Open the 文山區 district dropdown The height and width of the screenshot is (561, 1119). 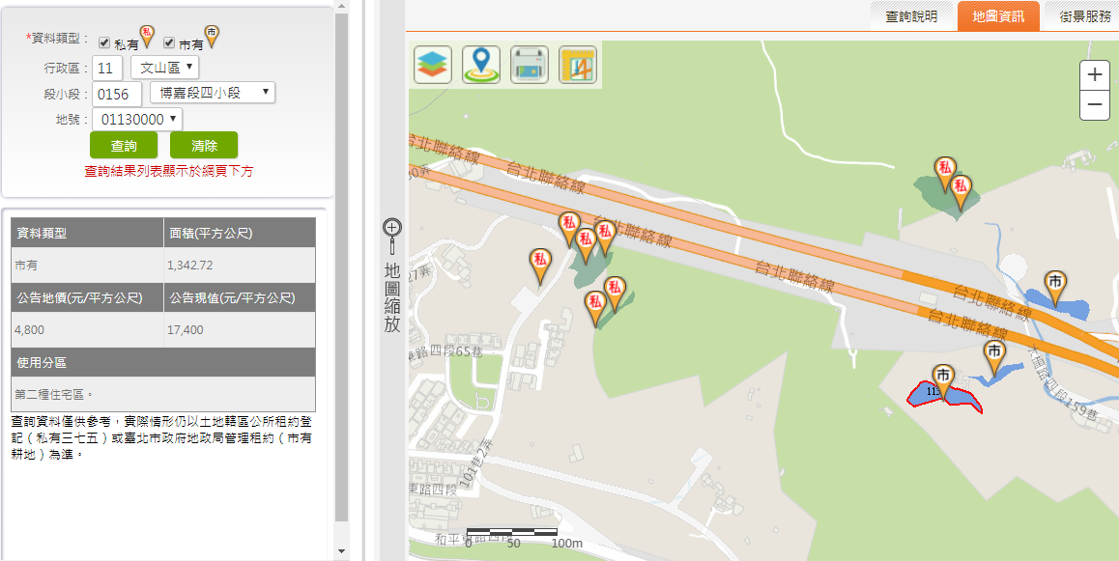[165, 68]
